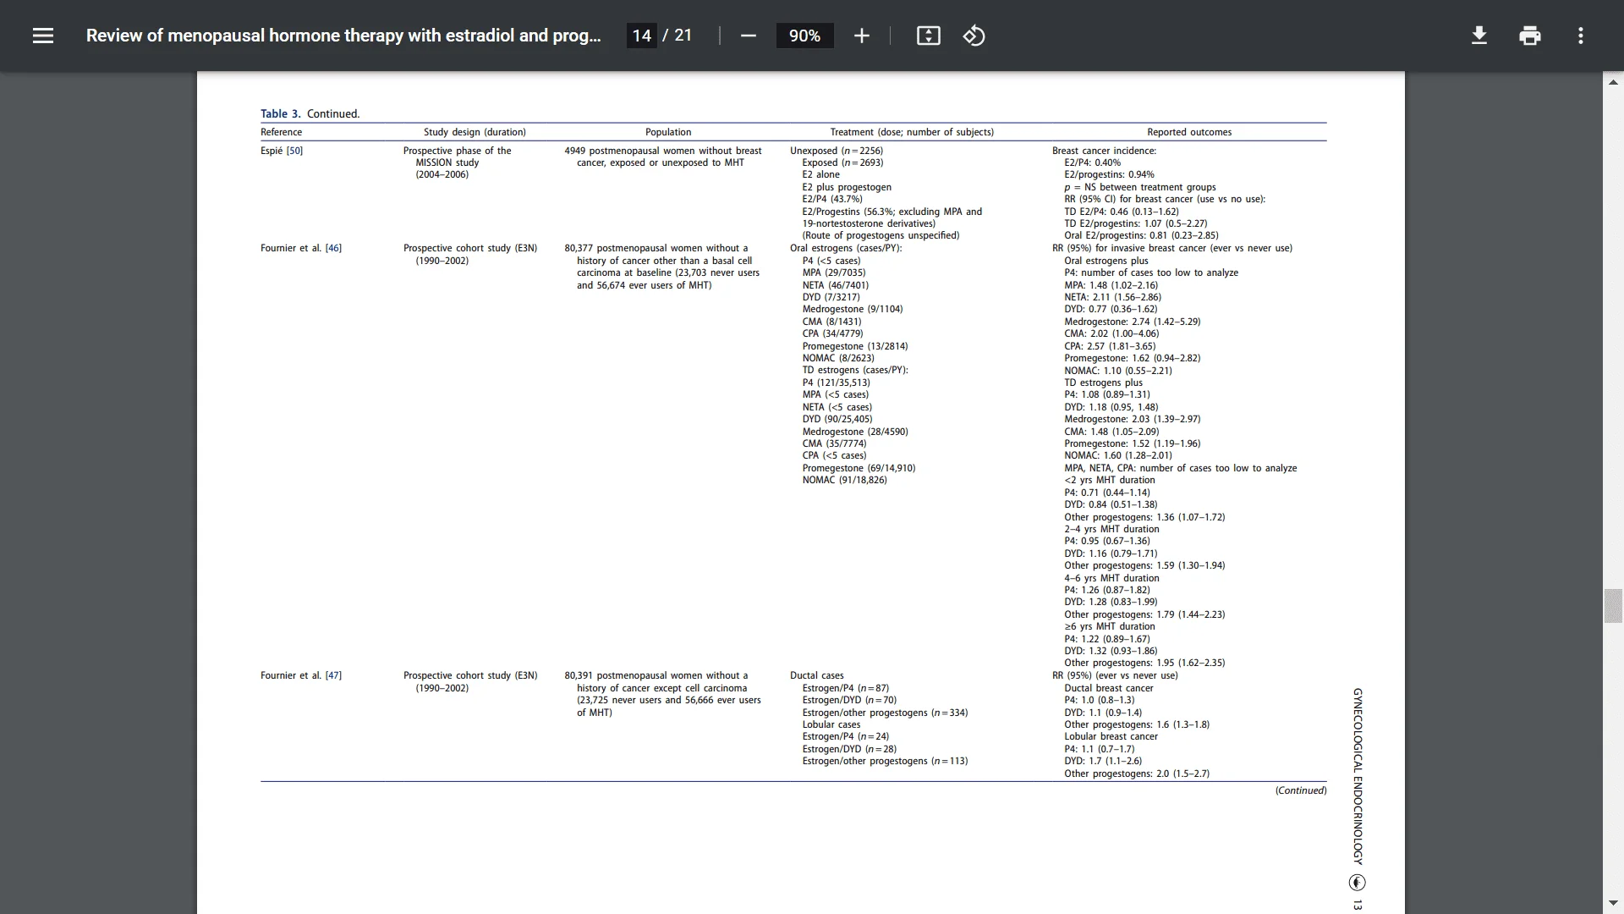Click the scroll up arrow

pyautogui.click(x=1613, y=82)
